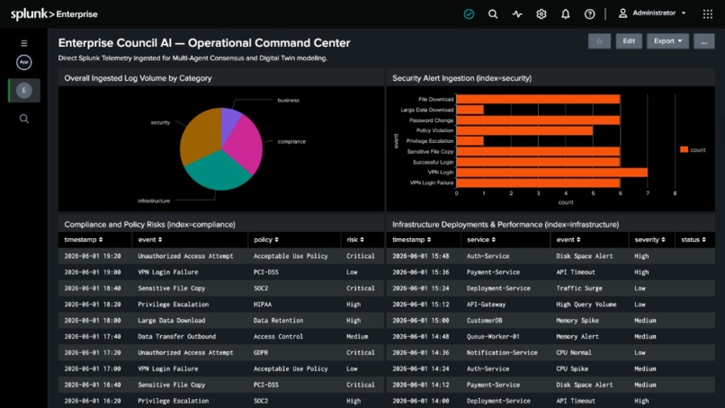Click the 'Memory Spike' event cell

(577, 320)
